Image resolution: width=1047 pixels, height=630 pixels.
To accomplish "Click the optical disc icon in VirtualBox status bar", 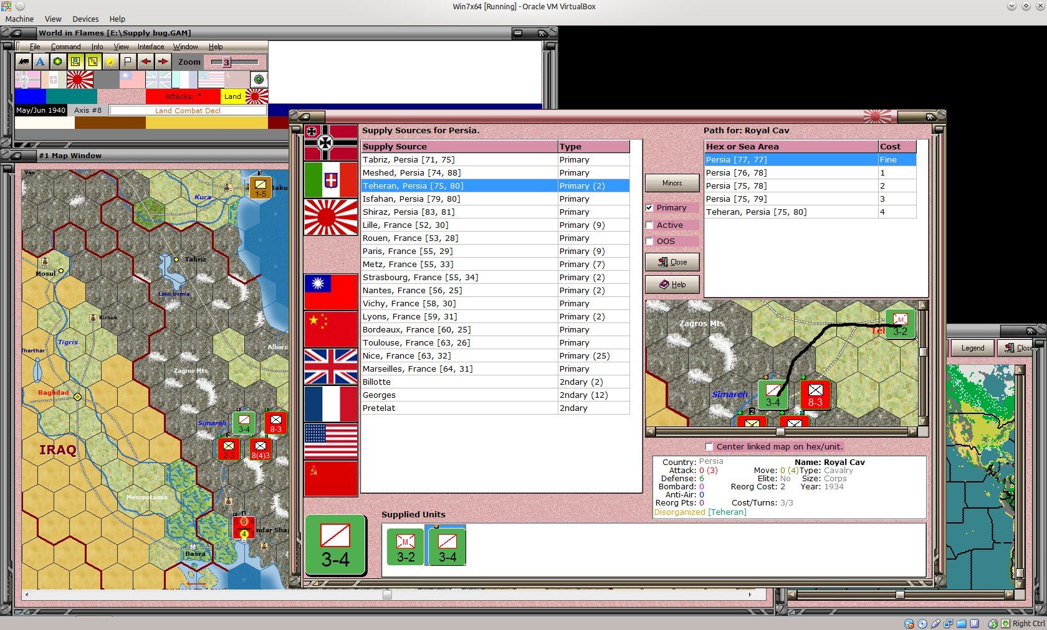I will 922,623.
